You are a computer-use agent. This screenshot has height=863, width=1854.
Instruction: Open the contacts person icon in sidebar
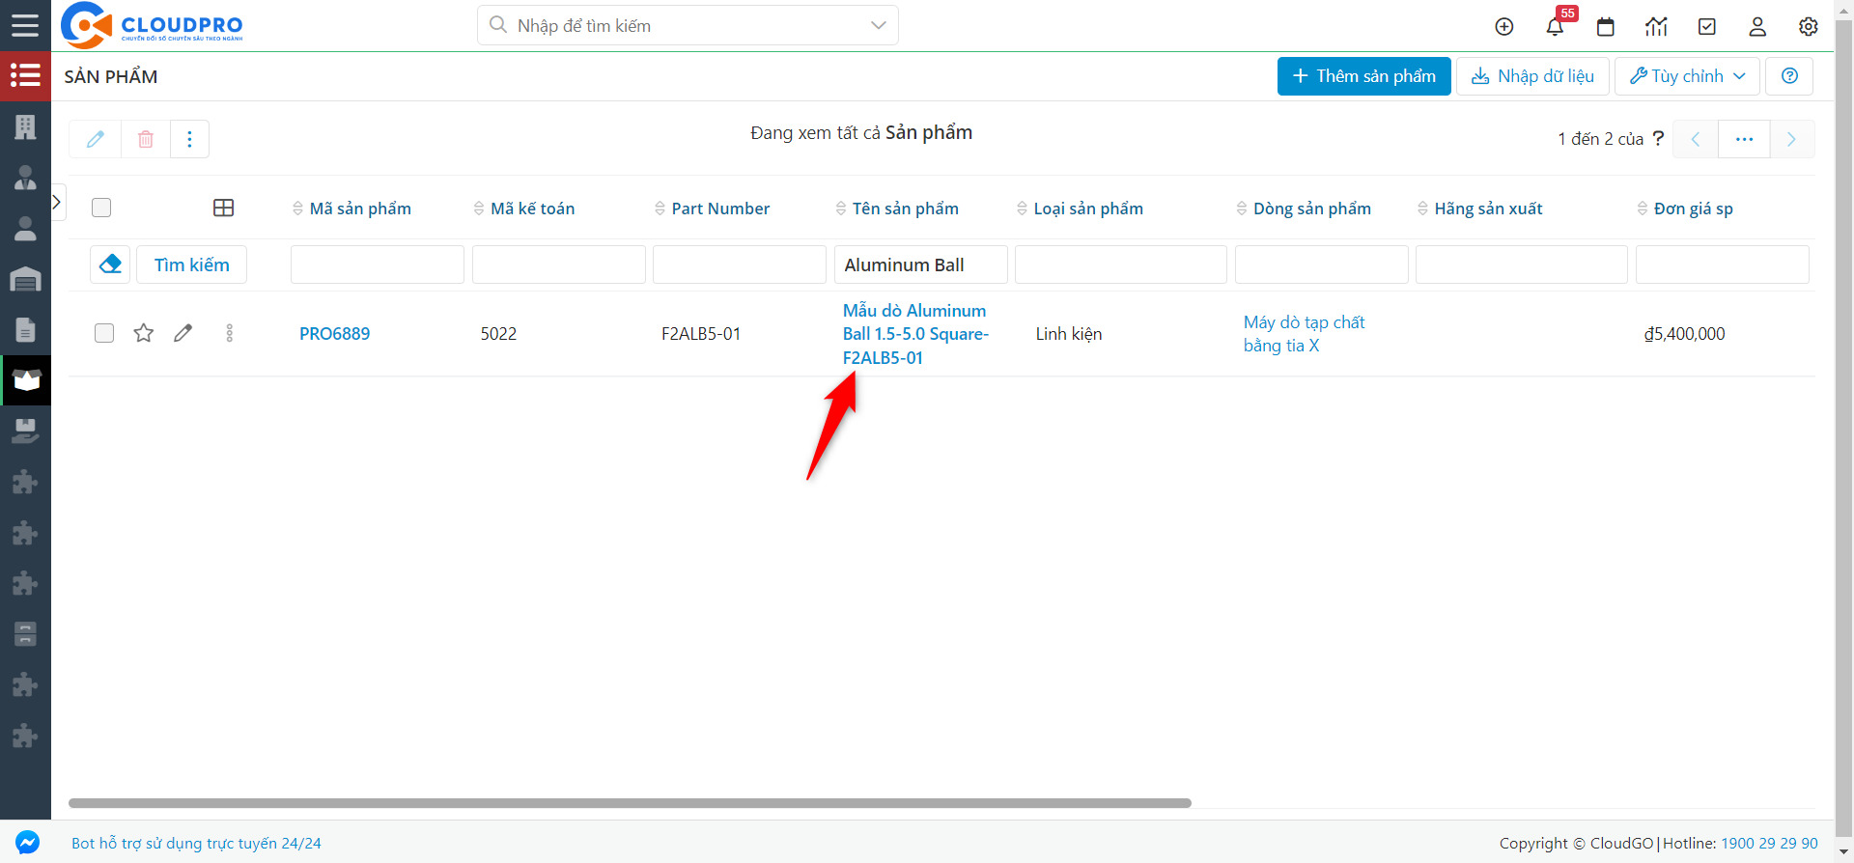(25, 229)
